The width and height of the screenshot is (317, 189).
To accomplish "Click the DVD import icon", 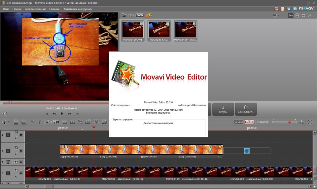I will 139,15.
